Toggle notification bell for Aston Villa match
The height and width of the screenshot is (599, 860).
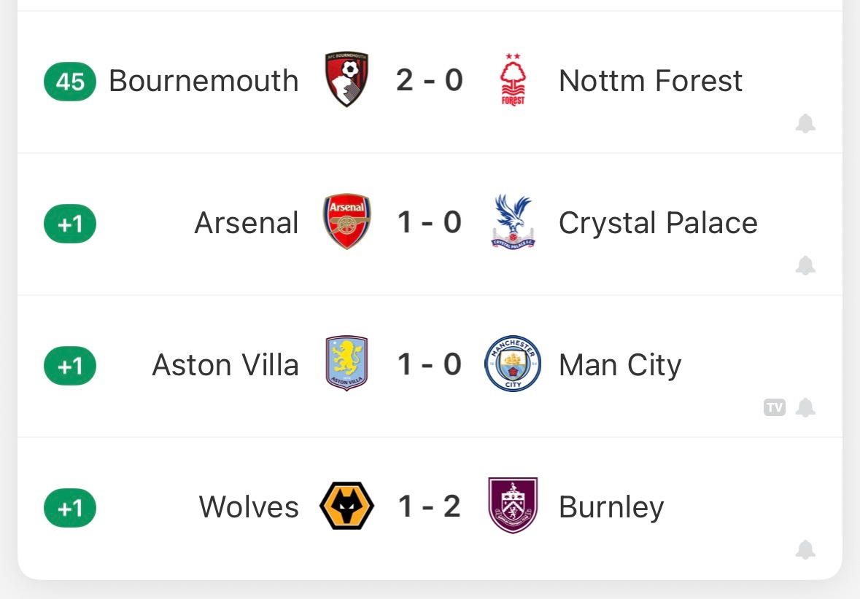(x=805, y=408)
